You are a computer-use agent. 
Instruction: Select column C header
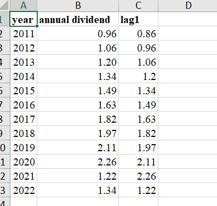[x=138, y=5]
